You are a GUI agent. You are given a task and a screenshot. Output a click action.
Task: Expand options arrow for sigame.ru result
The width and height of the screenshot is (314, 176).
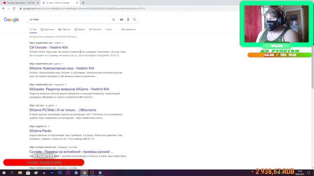click(x=49, y=126)
